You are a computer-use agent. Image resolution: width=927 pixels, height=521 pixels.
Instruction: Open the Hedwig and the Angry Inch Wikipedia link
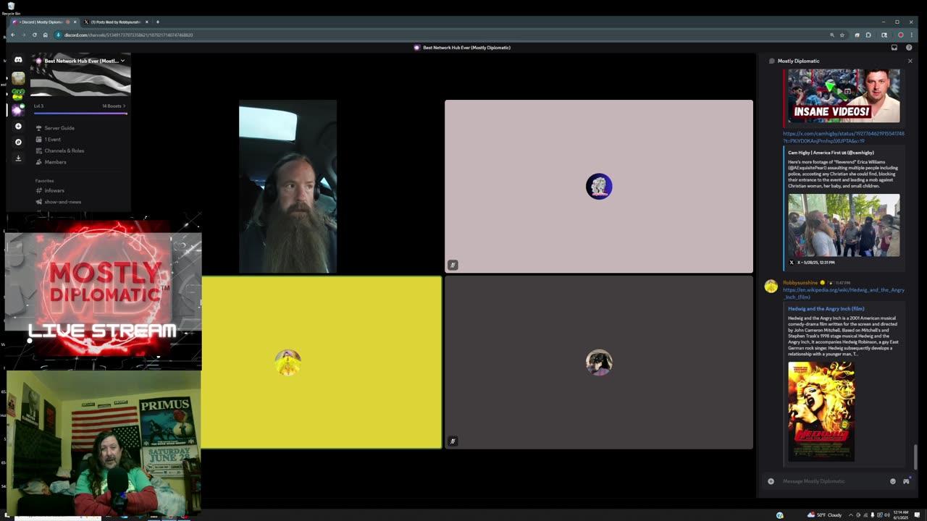843,293
